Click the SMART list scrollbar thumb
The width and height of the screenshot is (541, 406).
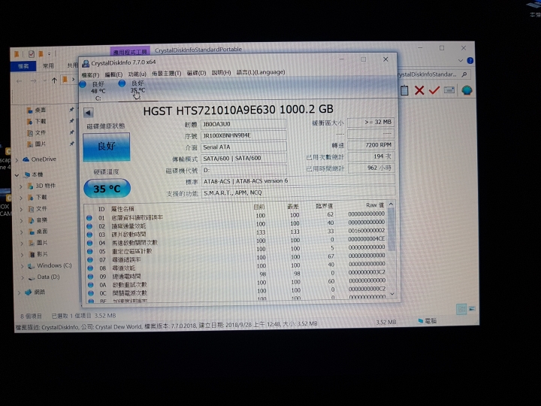(391, 229)
